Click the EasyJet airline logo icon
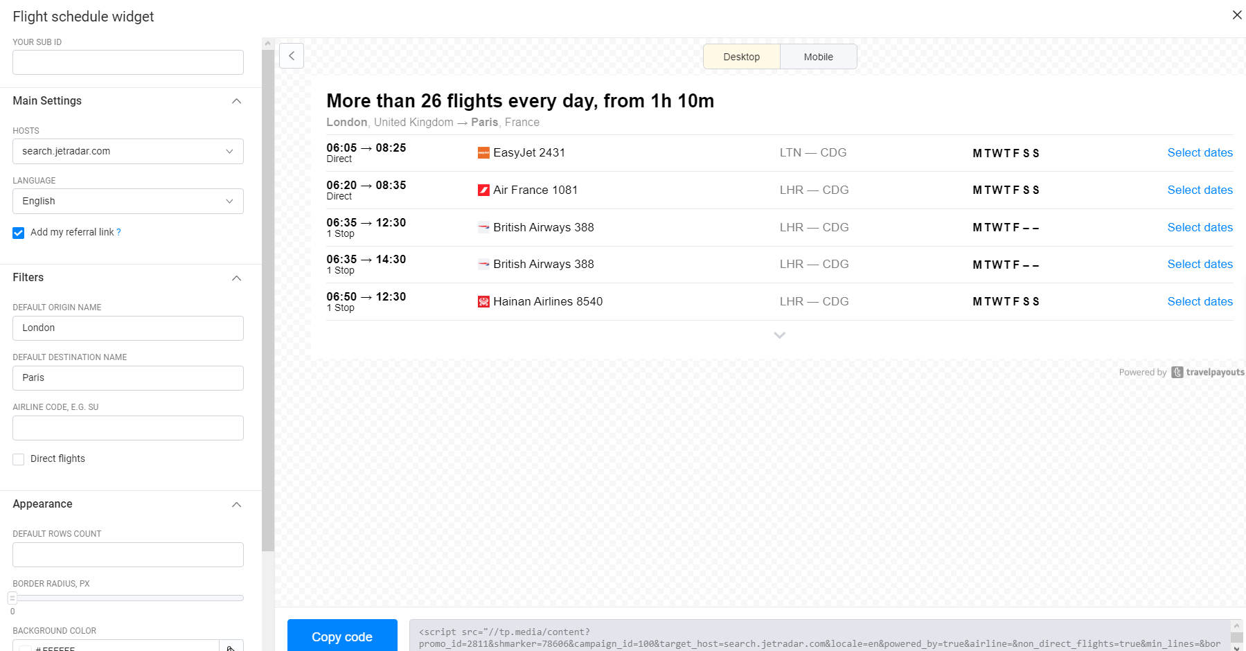The width and height of the screenshot is (1246, 651). tap(483, 153)
